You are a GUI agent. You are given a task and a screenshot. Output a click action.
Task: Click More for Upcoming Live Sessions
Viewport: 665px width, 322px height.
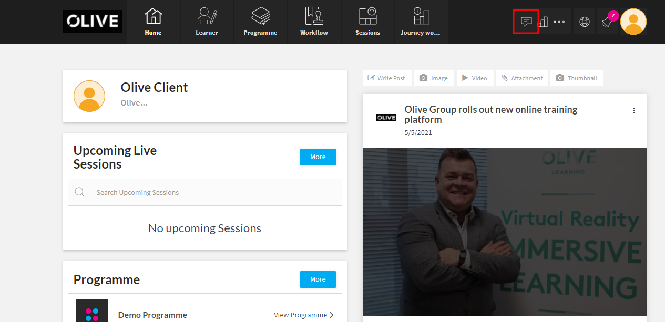tap(318, 157)
